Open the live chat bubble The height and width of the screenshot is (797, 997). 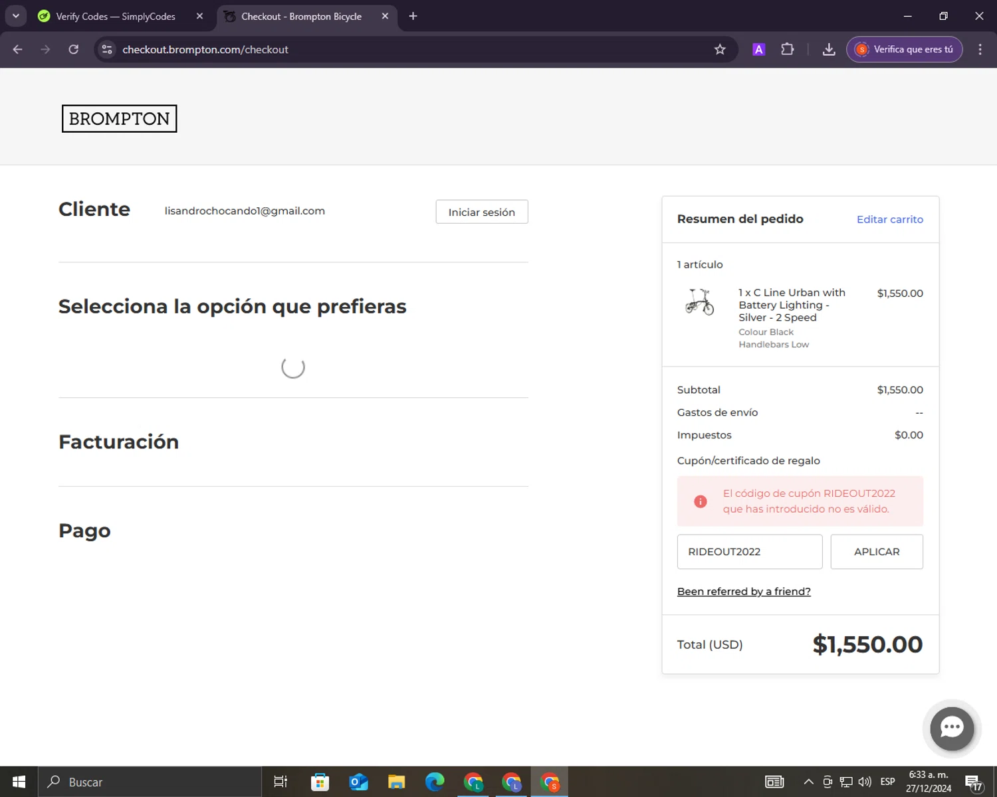click(952, 728)
